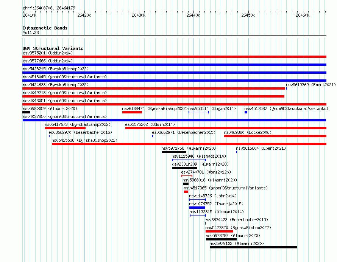Click the black nsv5971768 (Almarri2020) bar
Viewport: 337px width, 262px height.
coord(174,152)
